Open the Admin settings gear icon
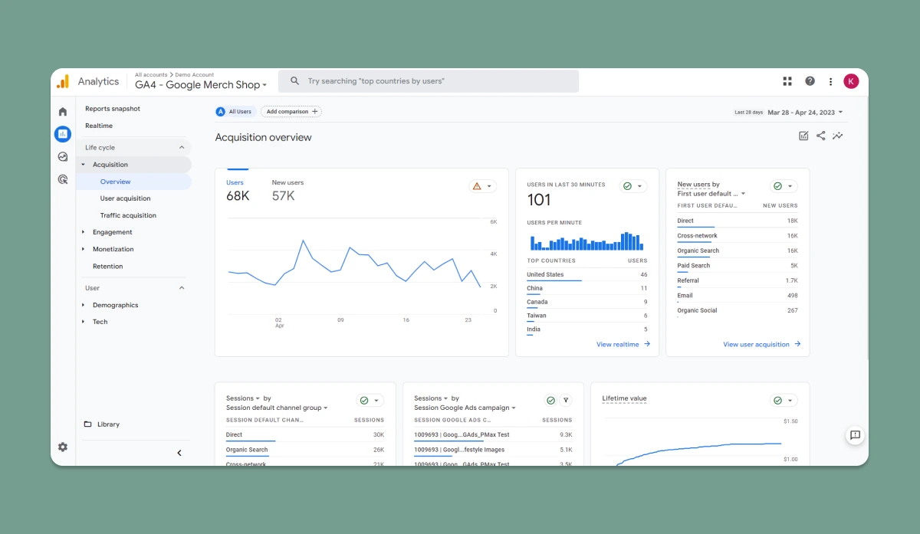Screen dimensions: 920x534 tap(63, 447)
